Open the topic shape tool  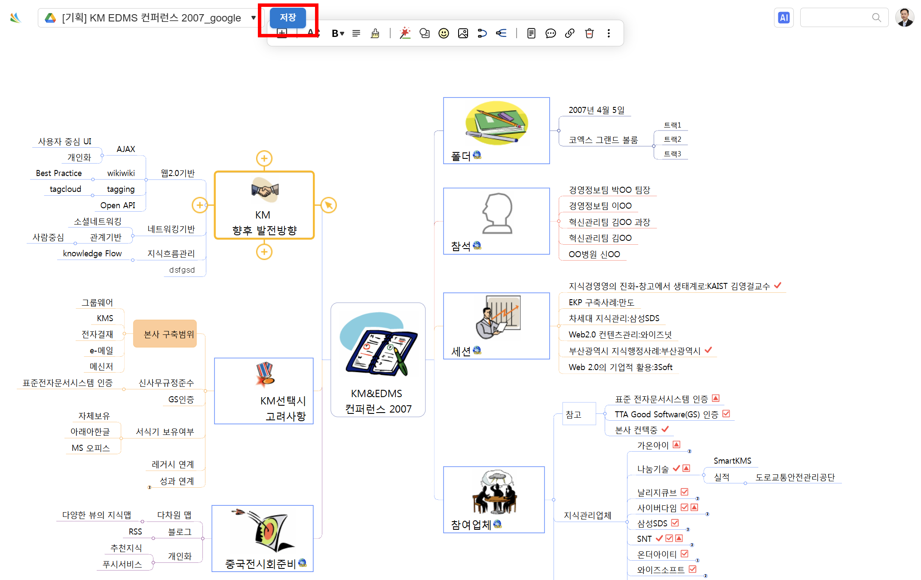425,33
